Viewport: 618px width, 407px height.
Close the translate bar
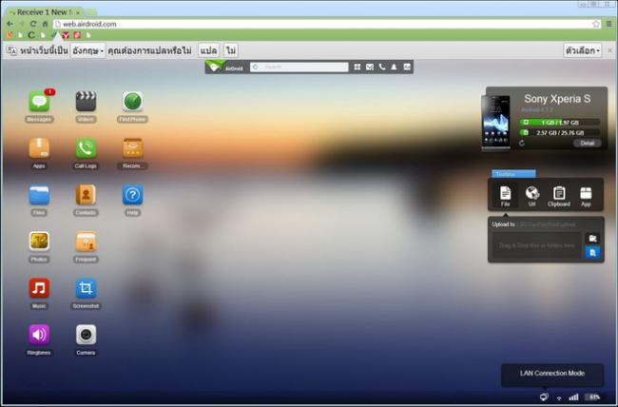pos(610,50)
